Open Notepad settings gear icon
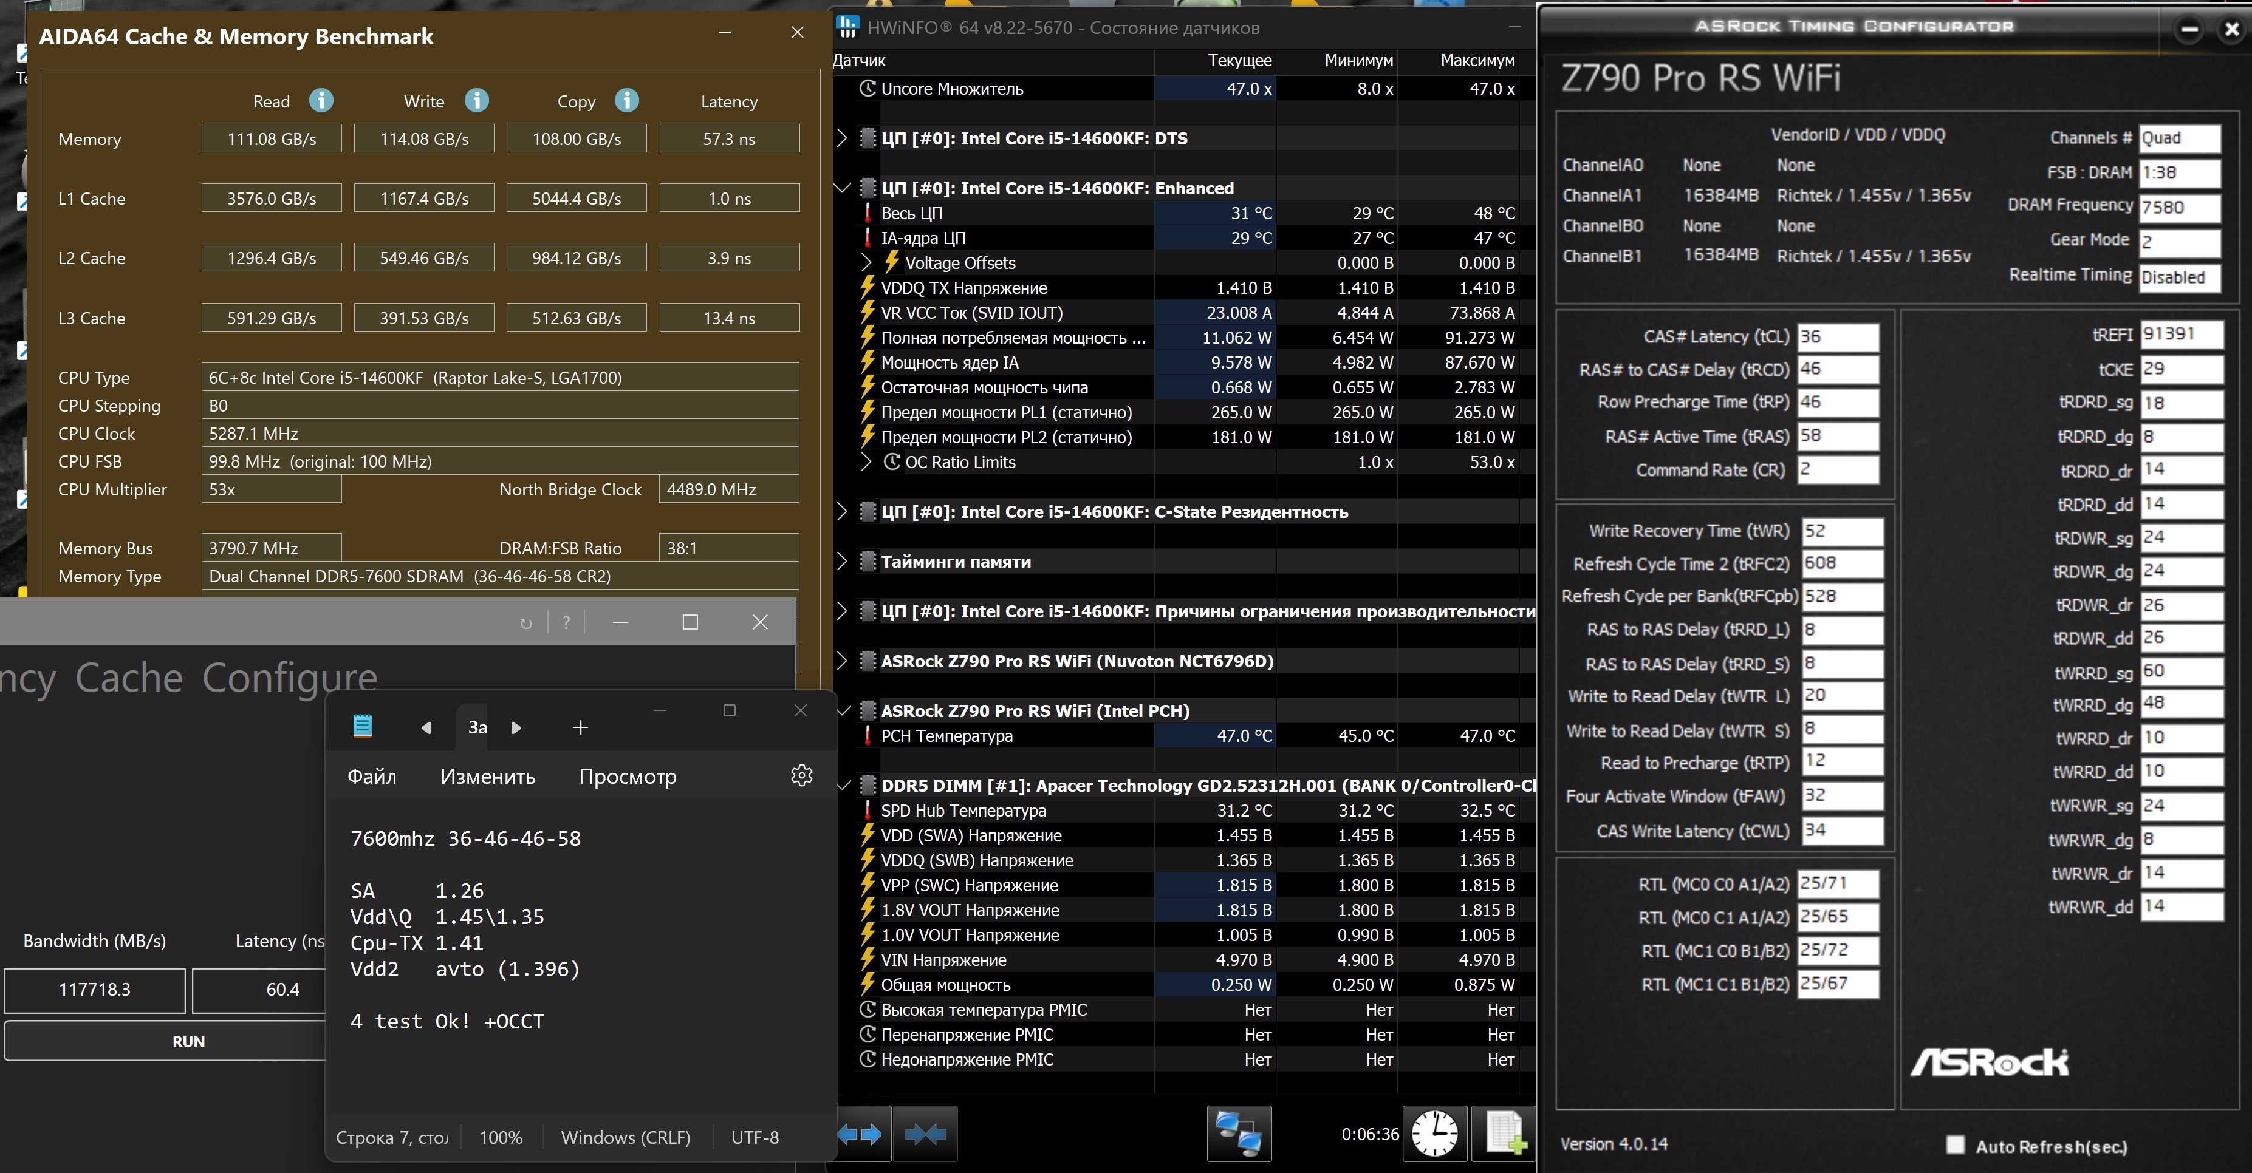This screenshot has height=1173, width=2252. pos(801,775)
